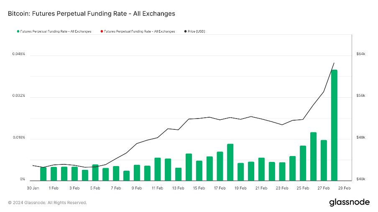Toggle the Price [USD] legend label

(x=196, y=31)
